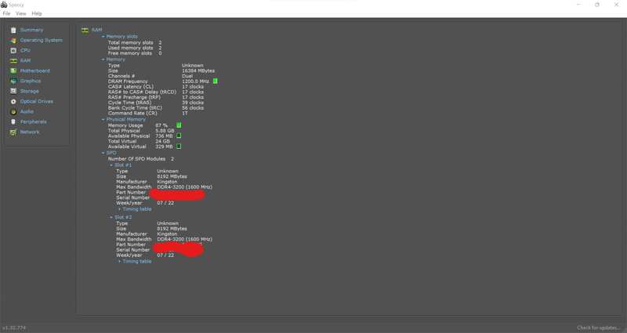Screen dimensions: 627x333
Task: Click the Command Rate (CR) row
Action: (148, 113)
